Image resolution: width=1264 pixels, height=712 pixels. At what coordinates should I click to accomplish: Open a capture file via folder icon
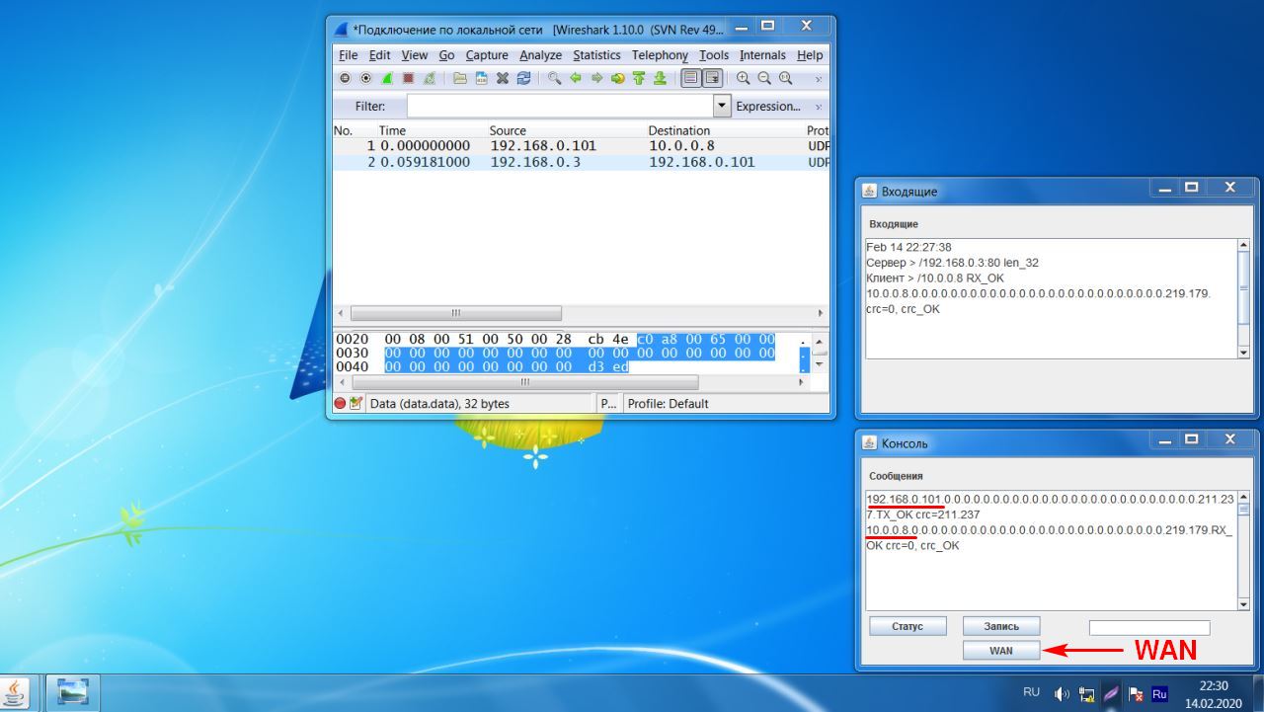pos(459,79)
